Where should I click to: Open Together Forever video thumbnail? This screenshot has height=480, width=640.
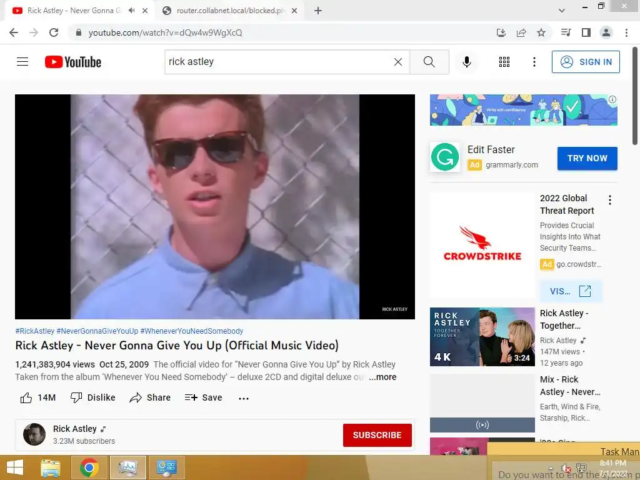(x=482, y=337)
